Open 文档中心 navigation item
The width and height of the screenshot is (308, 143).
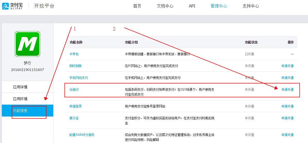point(165,6)
